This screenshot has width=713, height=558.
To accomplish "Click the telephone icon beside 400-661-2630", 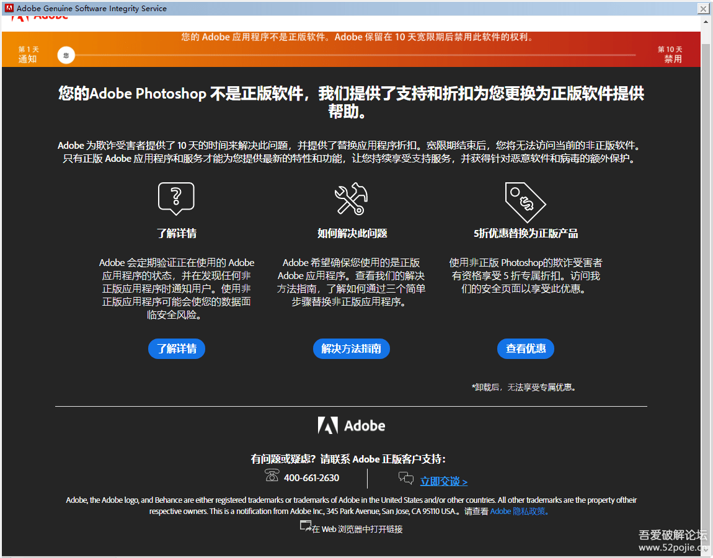I will point(272,476).
